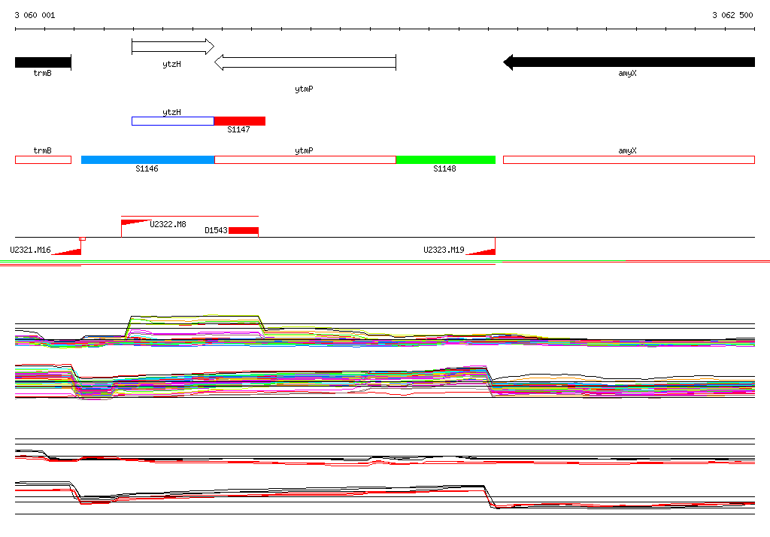Click the D1543 label text
Image resolution: width=770 pixels, height=537 pixels.
point(216,230)
